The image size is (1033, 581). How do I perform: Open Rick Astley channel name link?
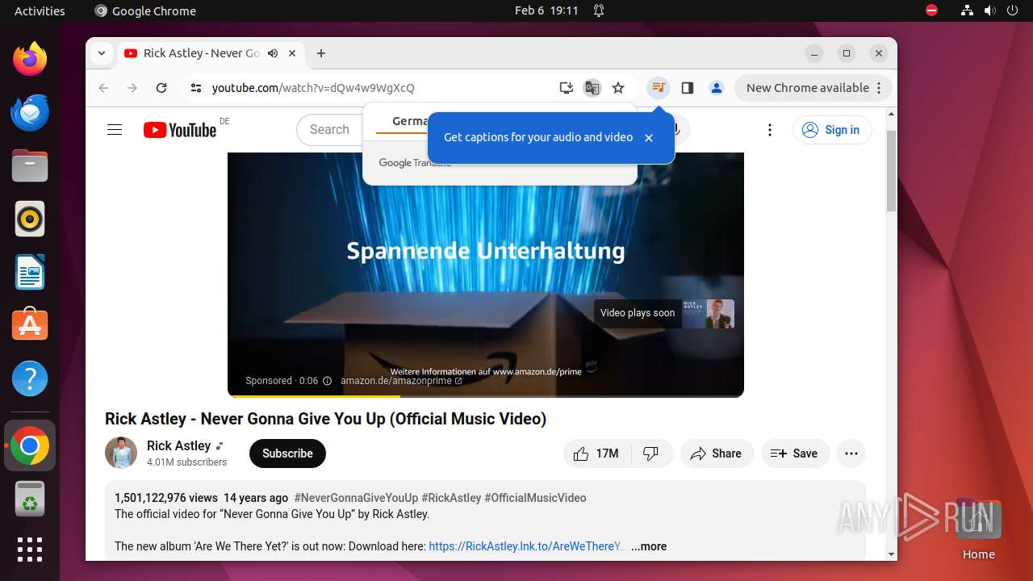pos(178,445)
